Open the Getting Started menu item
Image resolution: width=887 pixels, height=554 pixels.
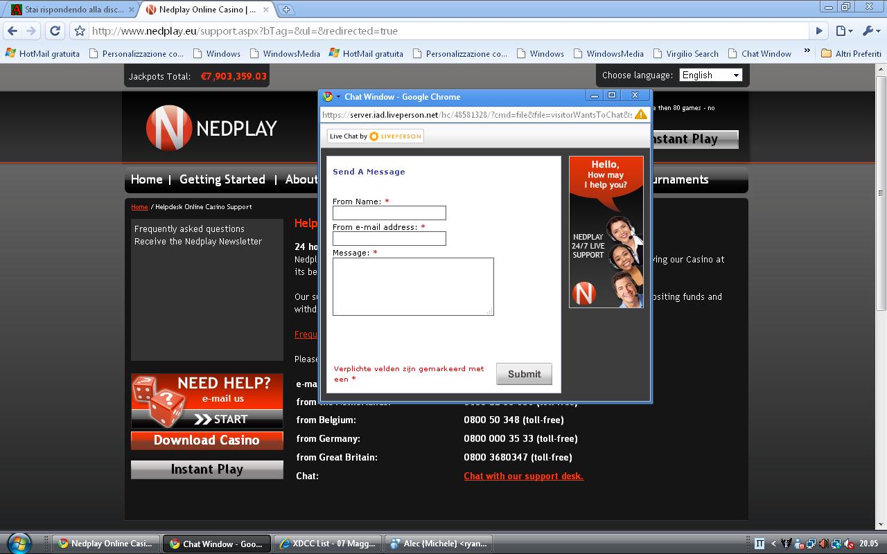click(222, 179)
